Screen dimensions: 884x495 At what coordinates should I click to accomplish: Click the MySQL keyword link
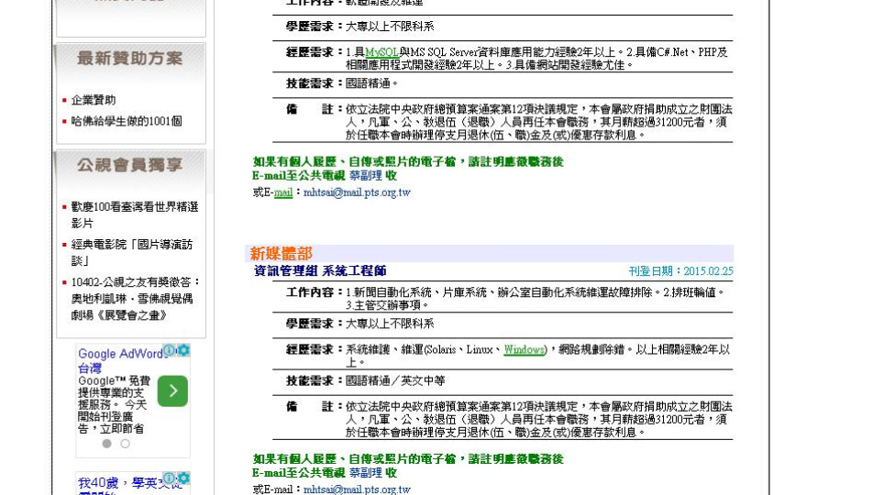pyautogui.click(x=381, y=53)
